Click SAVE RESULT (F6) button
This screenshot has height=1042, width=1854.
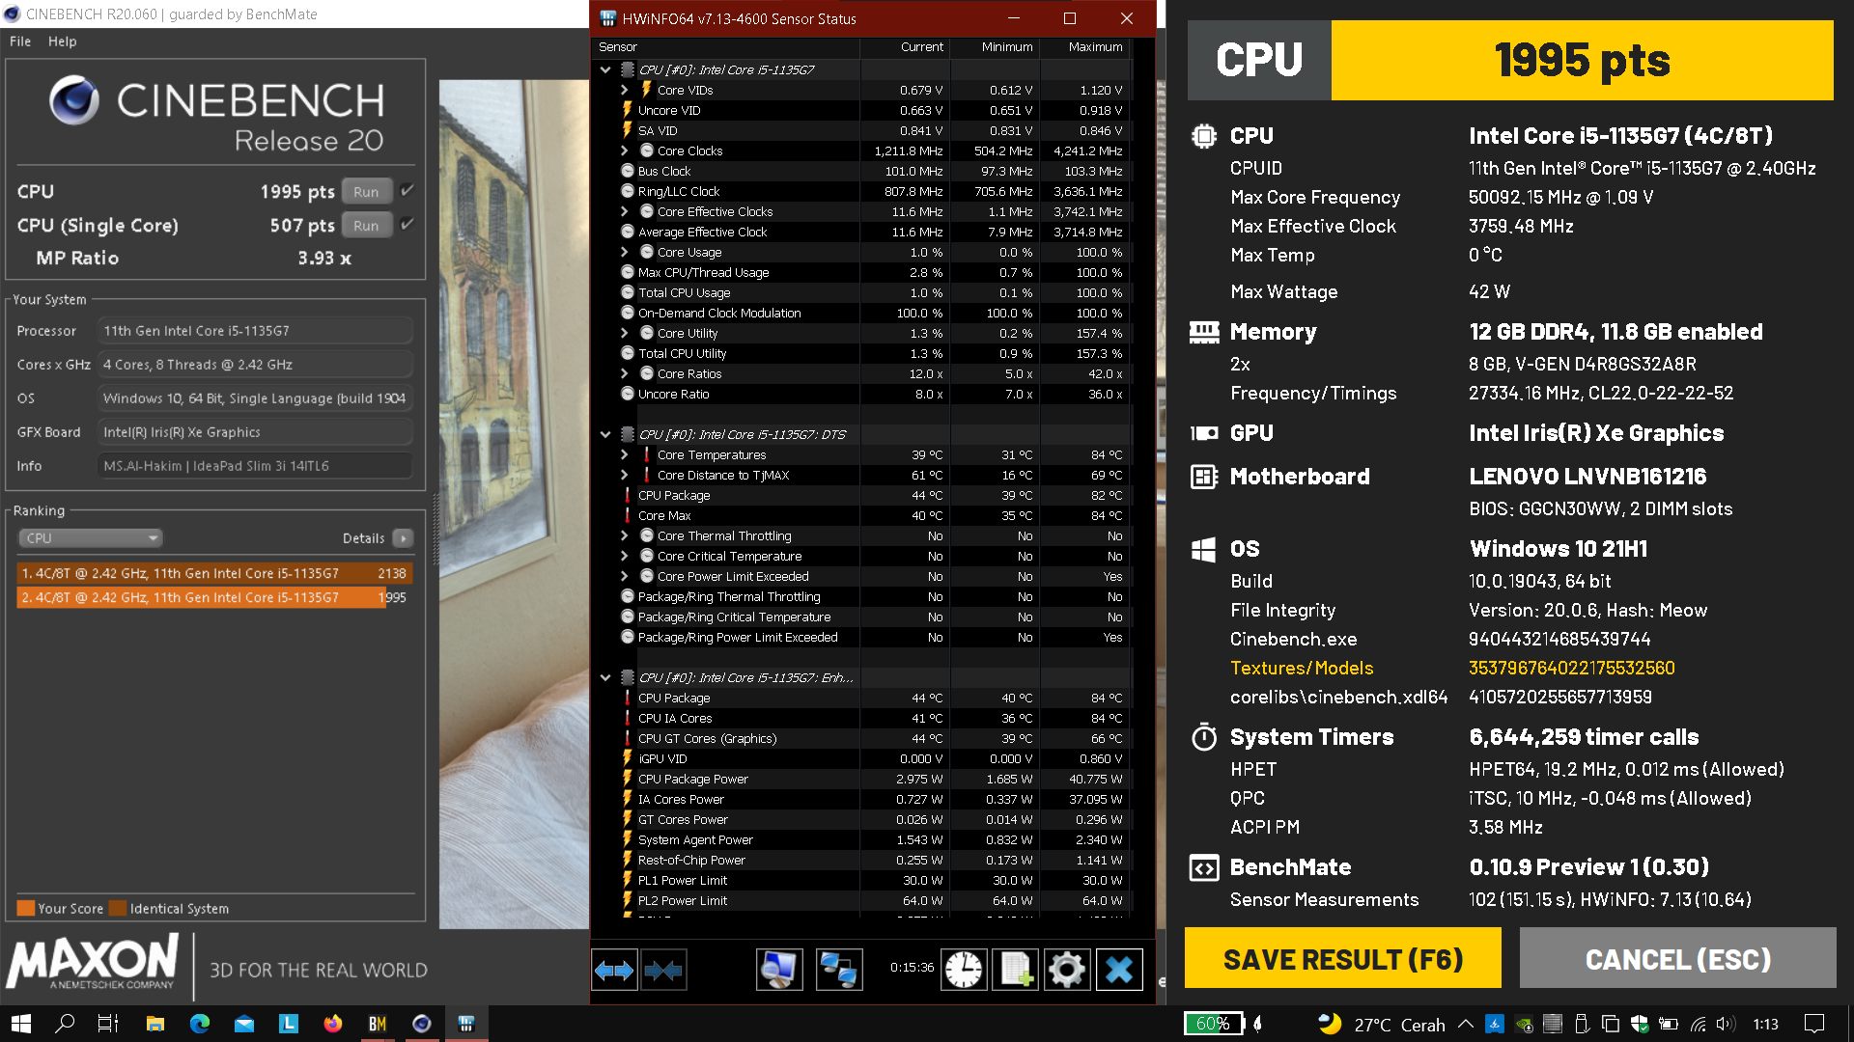pos(1343,958)
